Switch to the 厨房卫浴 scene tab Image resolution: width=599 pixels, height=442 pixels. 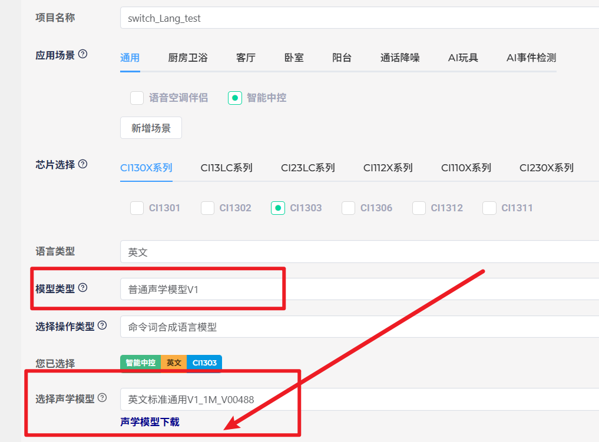[x=187, y=58]
